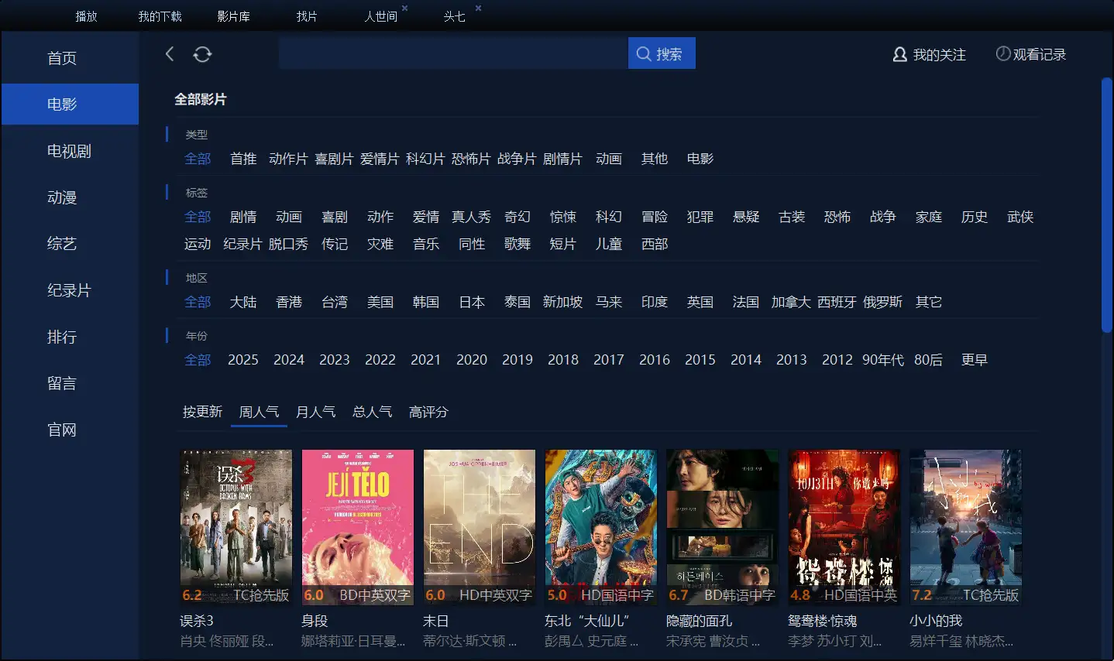Image resolution: width=1114 pixels, height=661 pixels.
Task: Click the vertical scrollbar on the right
Action: (x=1107, y=205)
